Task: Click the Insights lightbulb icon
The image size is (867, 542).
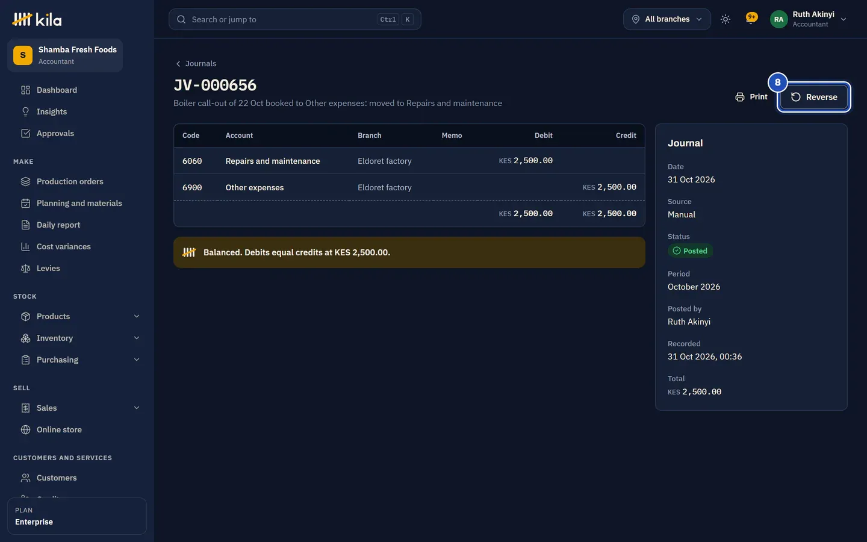Action: [25, 112]
